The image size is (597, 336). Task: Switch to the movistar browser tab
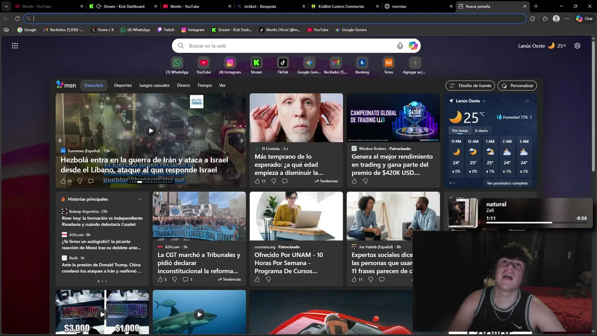click(x=418, y=7)
